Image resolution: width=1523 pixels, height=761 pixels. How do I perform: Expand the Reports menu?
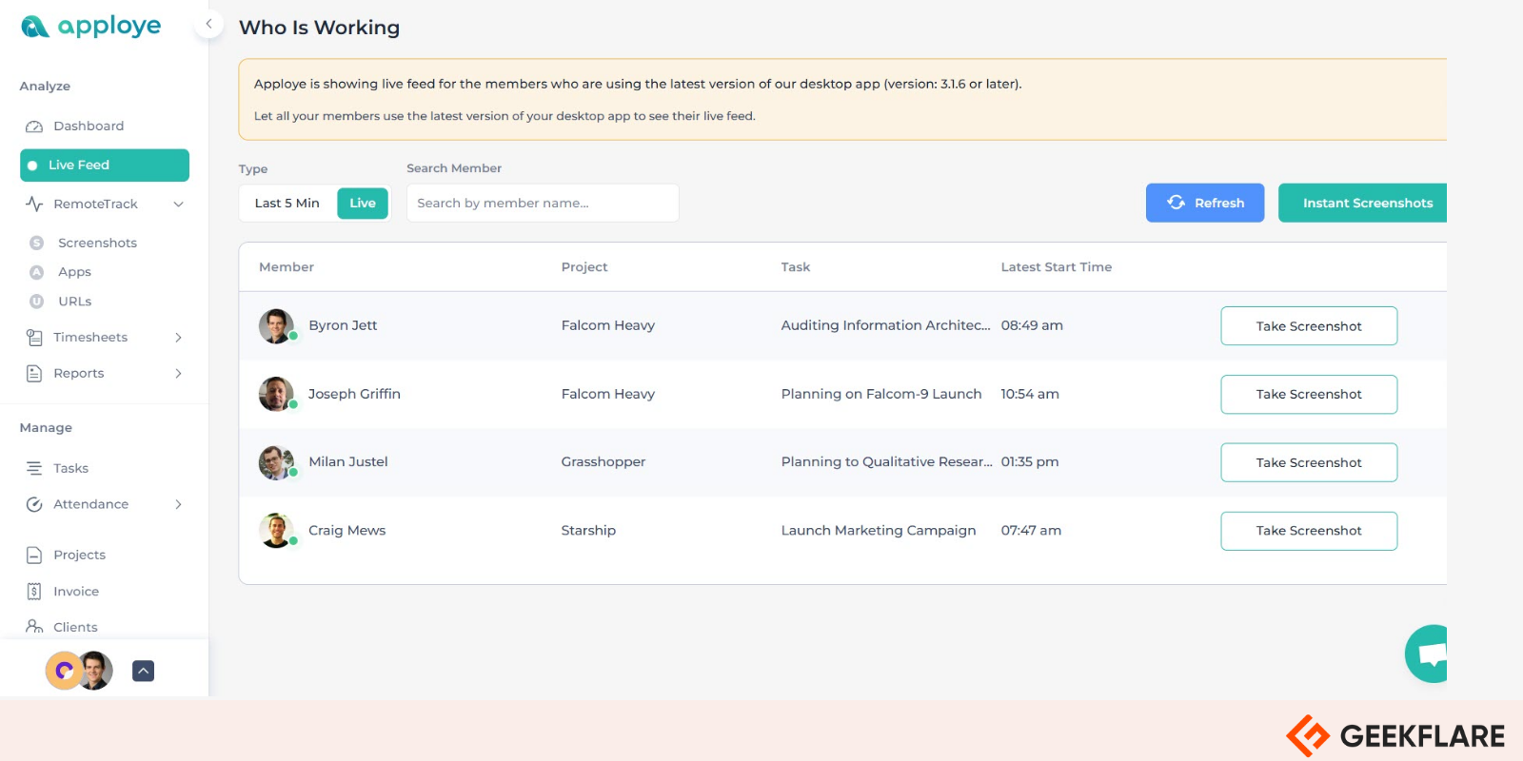(178, 374)
